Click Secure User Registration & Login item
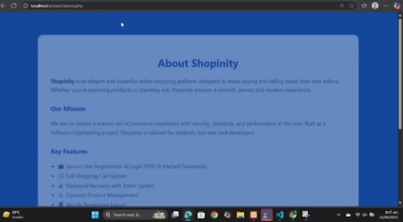The height and width of the screenshot is (222, 403). point(136,166)
